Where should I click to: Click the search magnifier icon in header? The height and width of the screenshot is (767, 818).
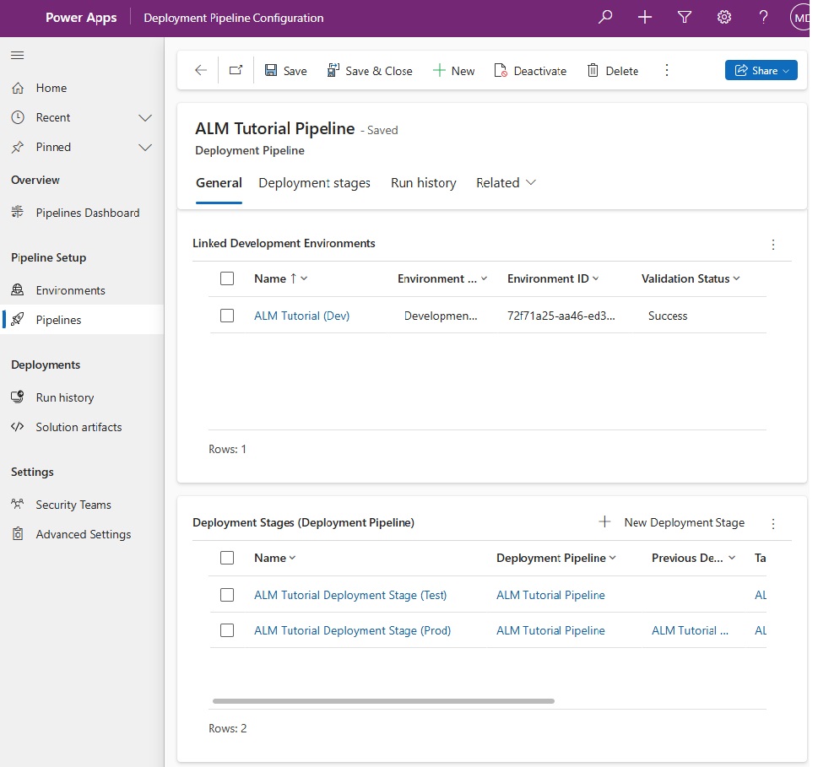(x=605, y=17)
